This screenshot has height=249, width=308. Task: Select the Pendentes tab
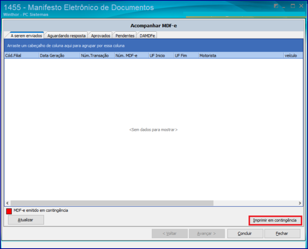125,35
